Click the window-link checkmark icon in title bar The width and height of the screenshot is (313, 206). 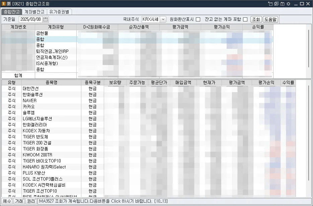pos(276,4)
